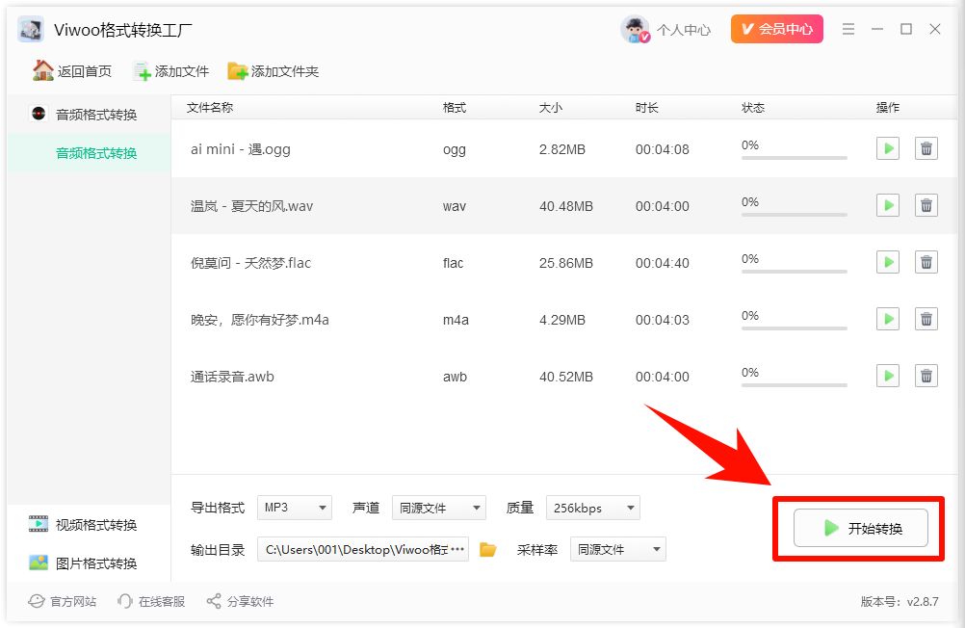Click progress bar of 通话录音.awb
The image size is (965, 628).
(794, 385)
